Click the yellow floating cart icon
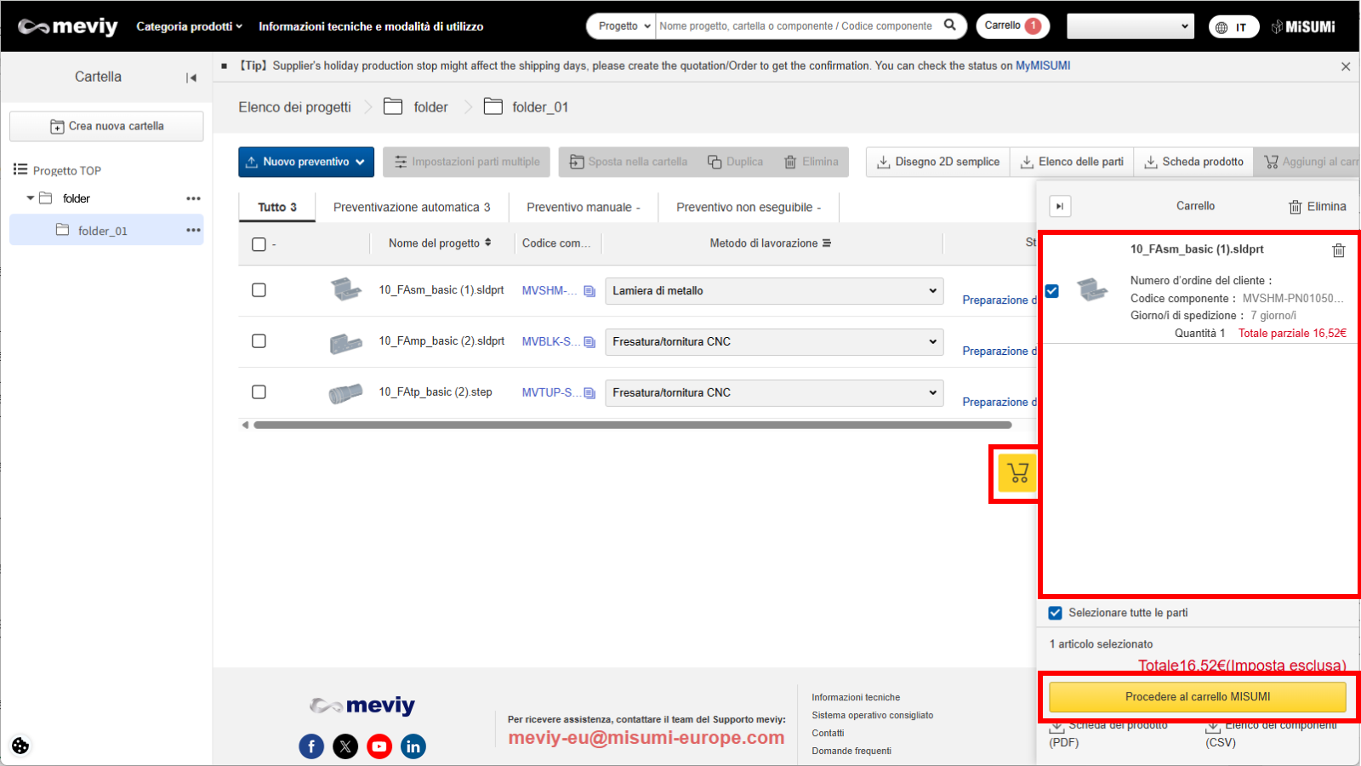 click(1017, 473)
